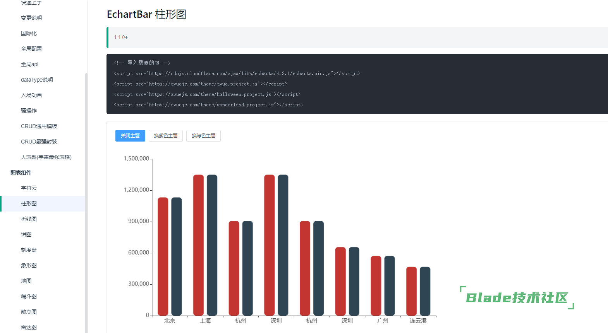Click the red bar for 连云港

coord(412,291)
